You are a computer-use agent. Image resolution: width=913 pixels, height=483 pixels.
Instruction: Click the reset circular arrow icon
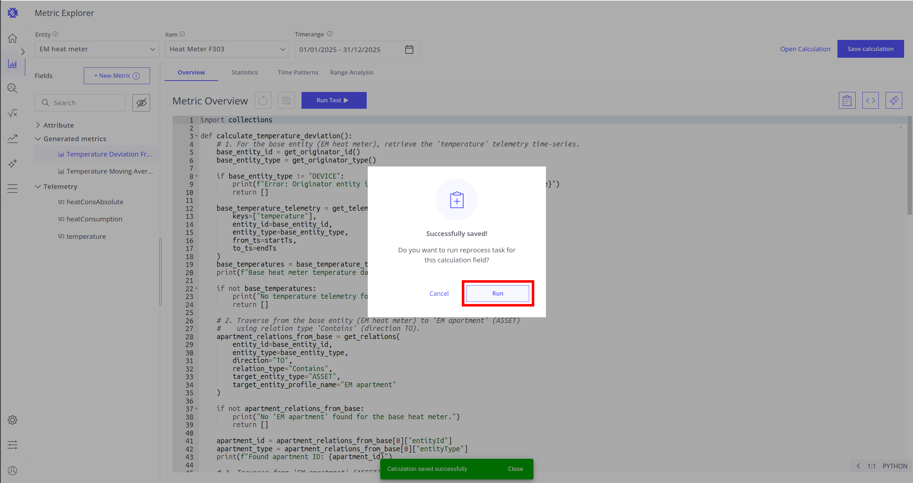pyautogui.click(x=263, y=101)
